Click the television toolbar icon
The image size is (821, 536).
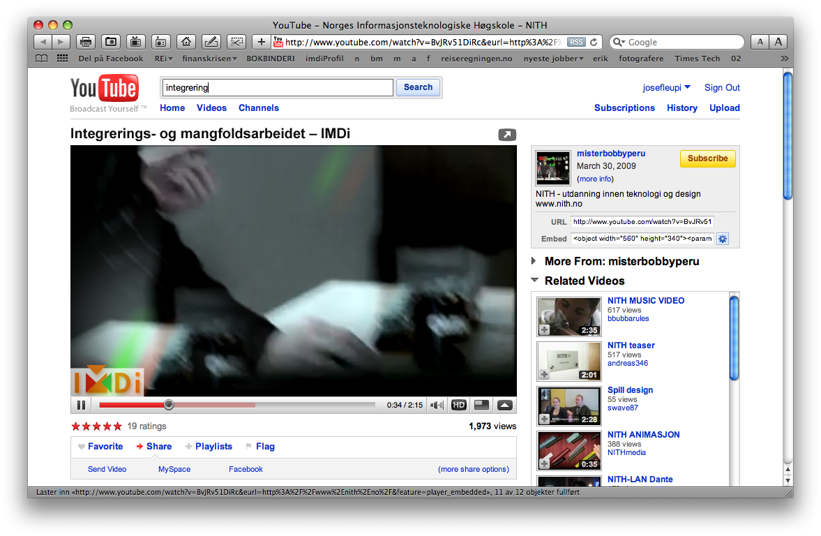pos(135,42)
